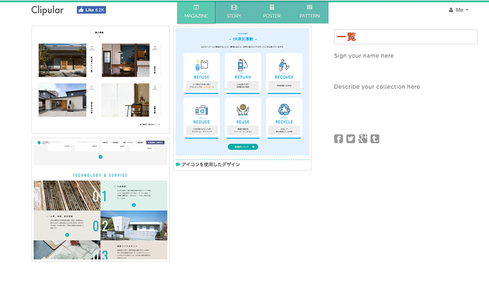Click the Twitter share icon

(x=350, y=139)
